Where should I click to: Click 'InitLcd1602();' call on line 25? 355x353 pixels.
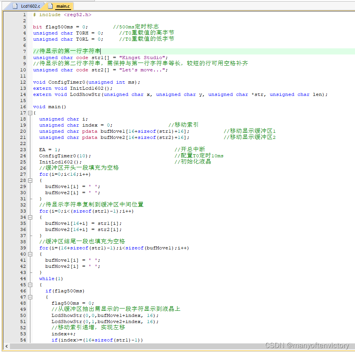pos(60,162)
